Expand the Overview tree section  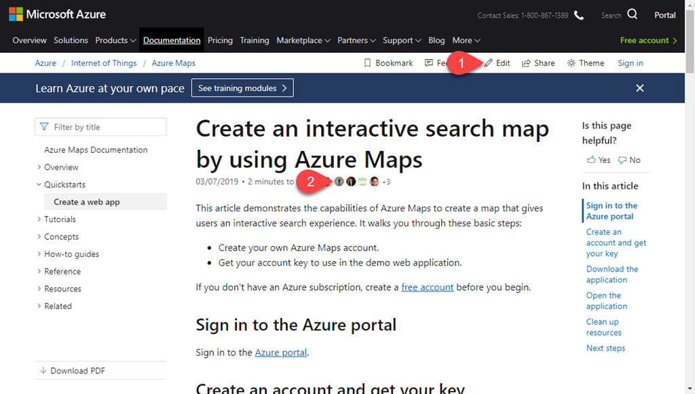click(x=39, y=167)
